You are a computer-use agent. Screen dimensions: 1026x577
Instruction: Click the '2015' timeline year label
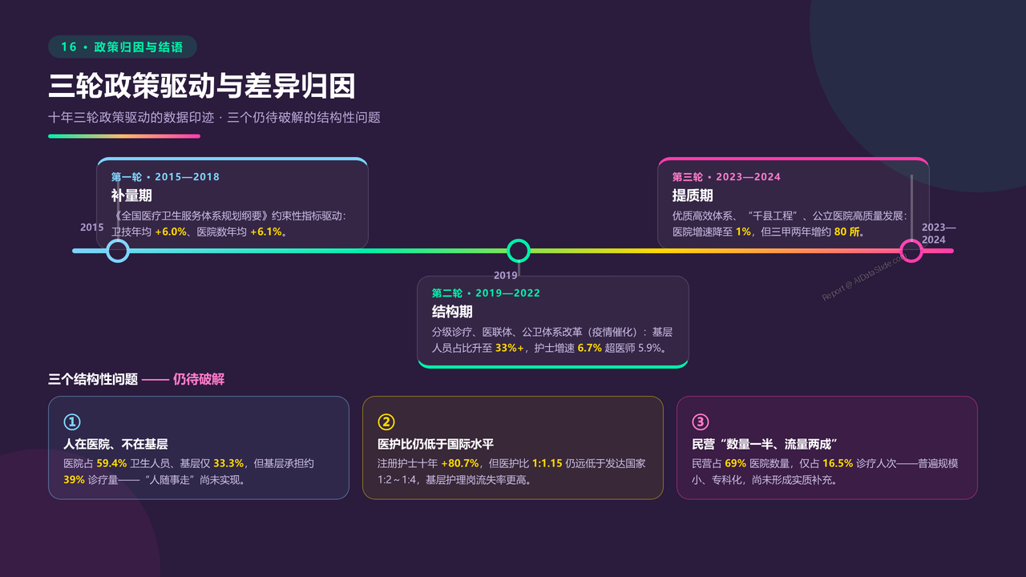(92, 228)
